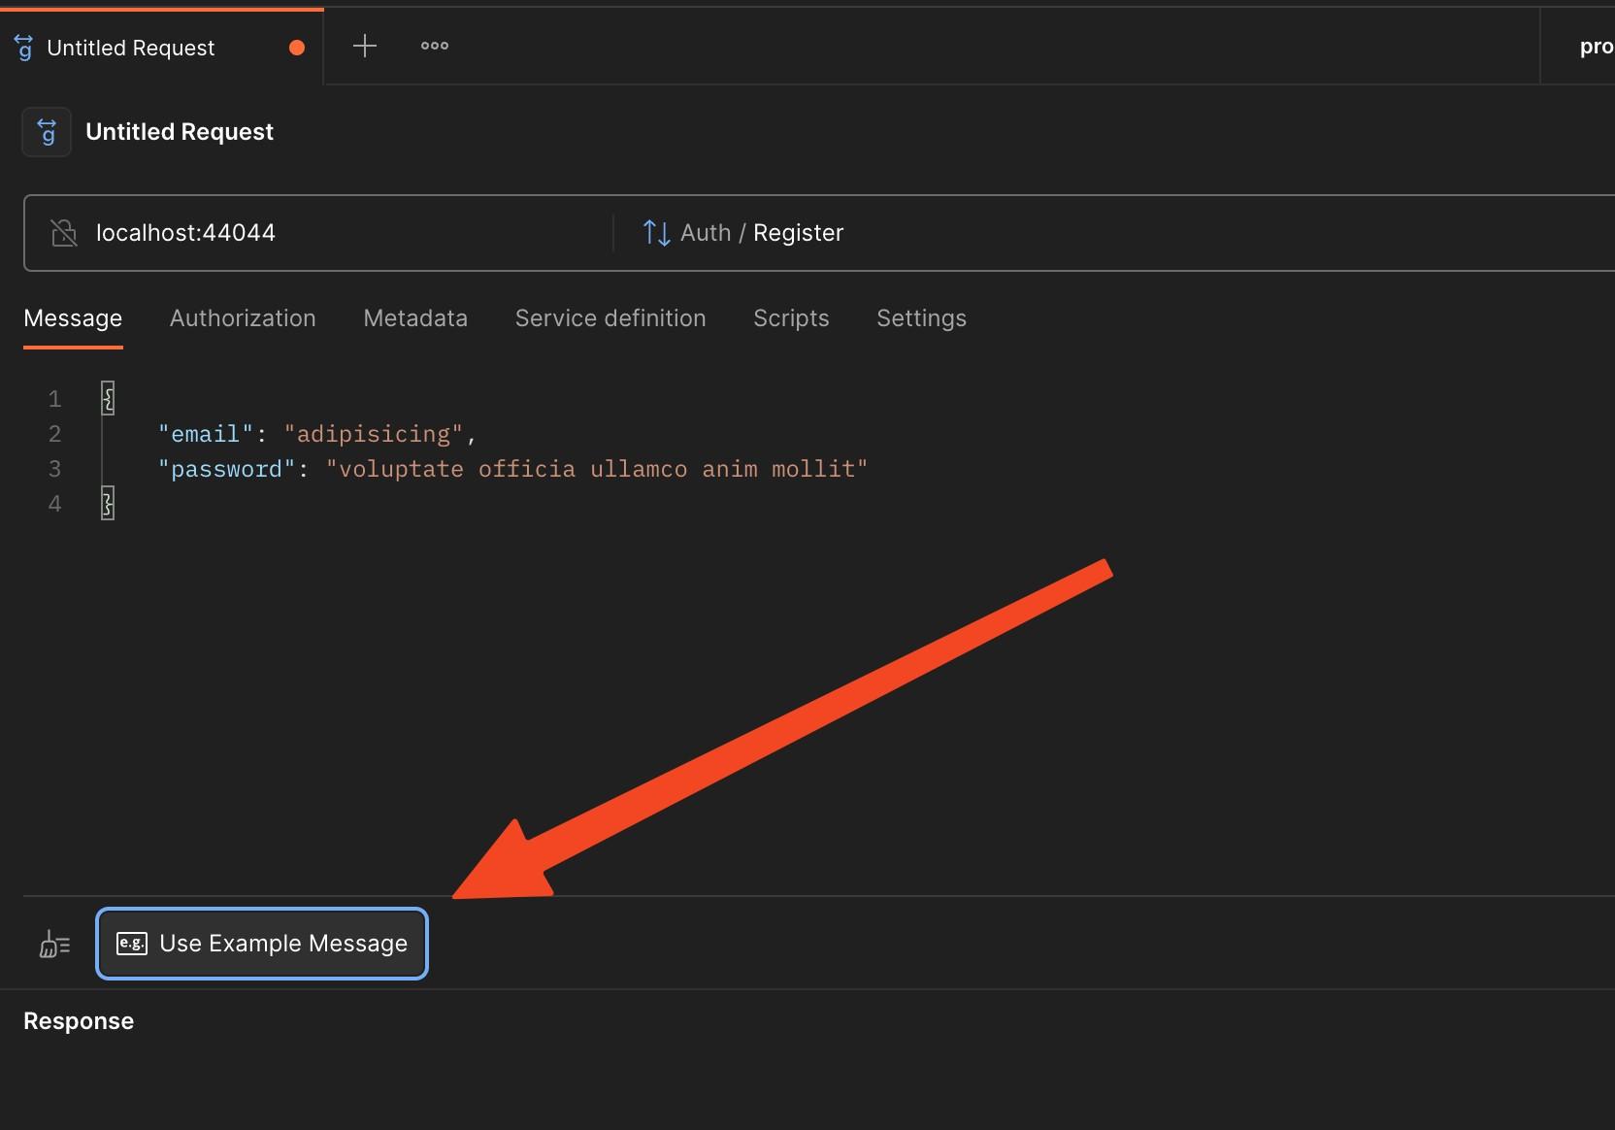Image resolution: width=1615 pixels, height=1130 pixels.
Task: Click the up-down arrows method type icon
Action: [x=656, y=233]
